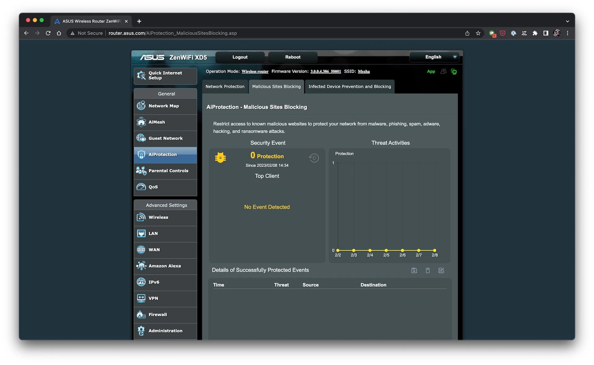Click the Destination column header
594x365 pixels.
click(x=373, y=285)
